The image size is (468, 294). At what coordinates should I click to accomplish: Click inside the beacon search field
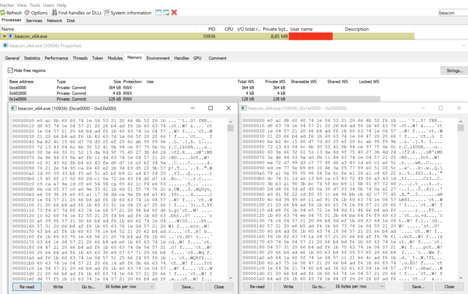pyautogui.click(x=452, y=12)
